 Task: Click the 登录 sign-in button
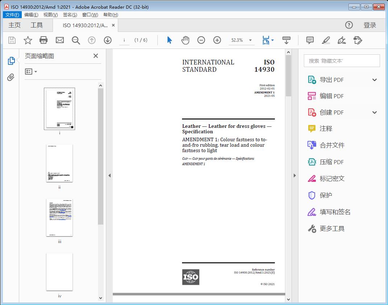[x=370, y=25]
